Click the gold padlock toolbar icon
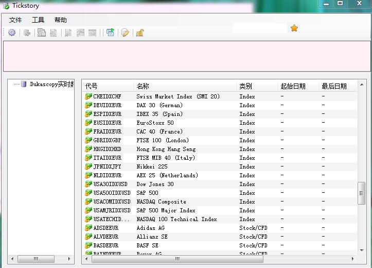The image size is (372, 268). [140, 33]
